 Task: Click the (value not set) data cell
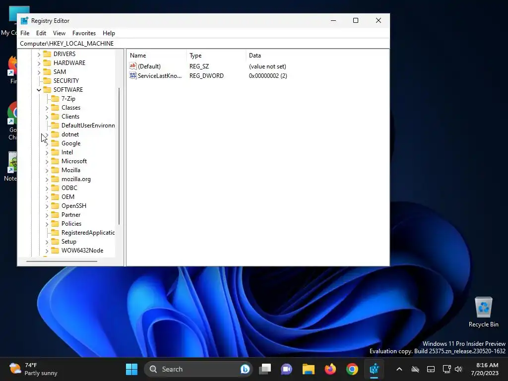click(x=267, y=66)
